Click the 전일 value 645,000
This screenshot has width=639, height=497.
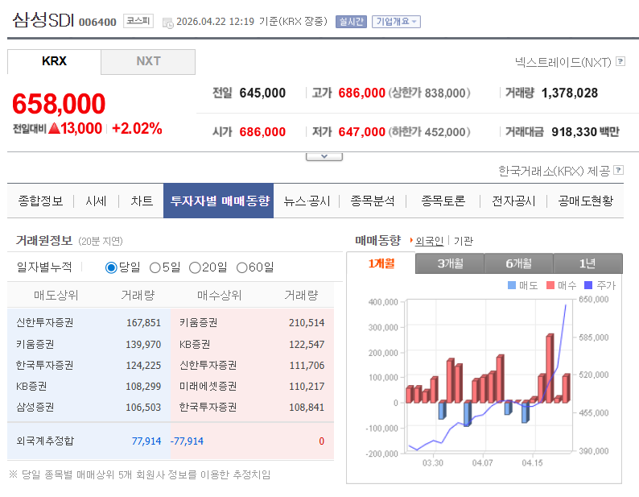pos(262,93)
